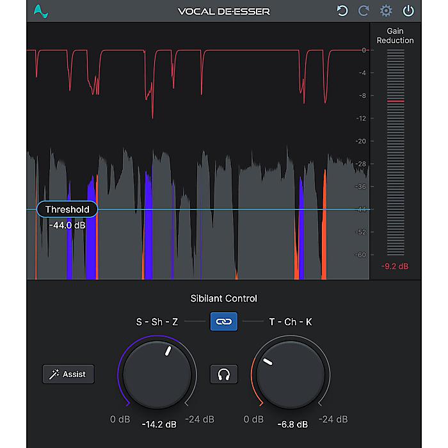Open the settings gear menu

tap(386, 11)
